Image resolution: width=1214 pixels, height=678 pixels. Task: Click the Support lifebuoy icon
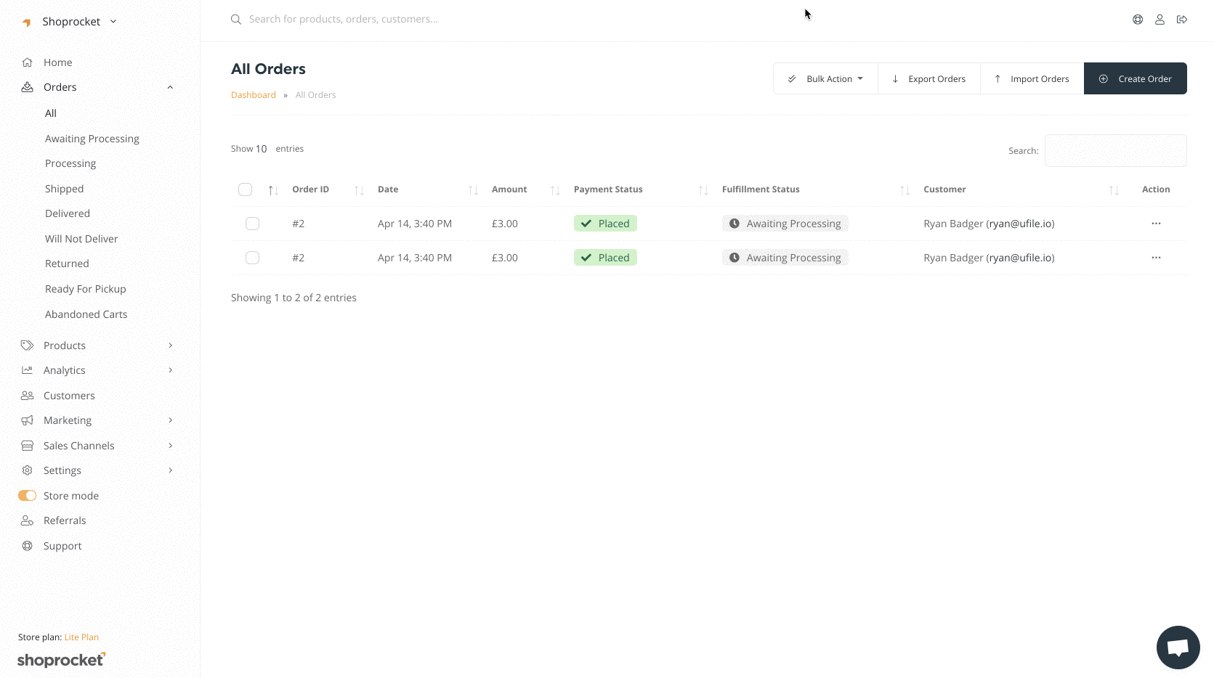point(28,546)
